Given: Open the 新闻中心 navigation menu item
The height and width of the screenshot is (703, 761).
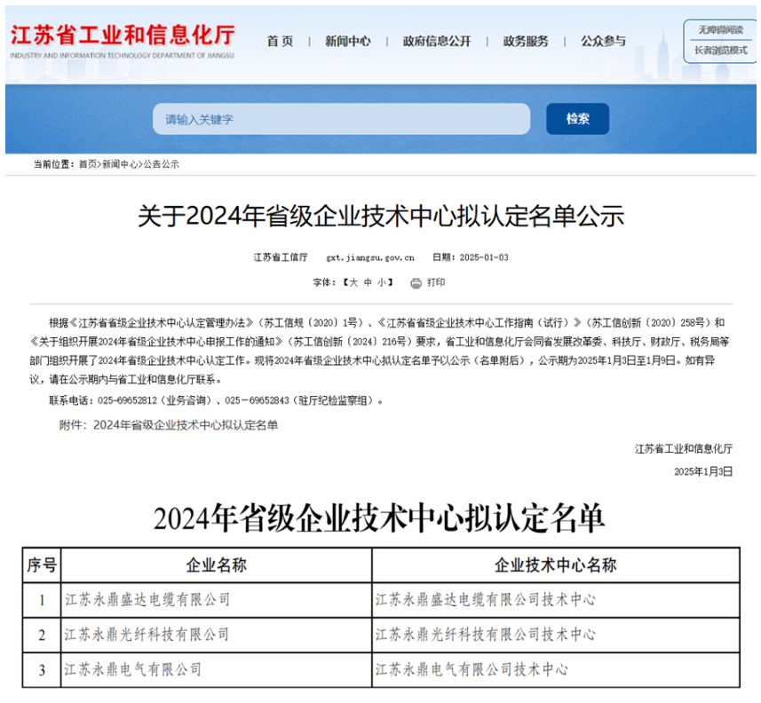Looking at the screenshot, I should coord(347,42).
